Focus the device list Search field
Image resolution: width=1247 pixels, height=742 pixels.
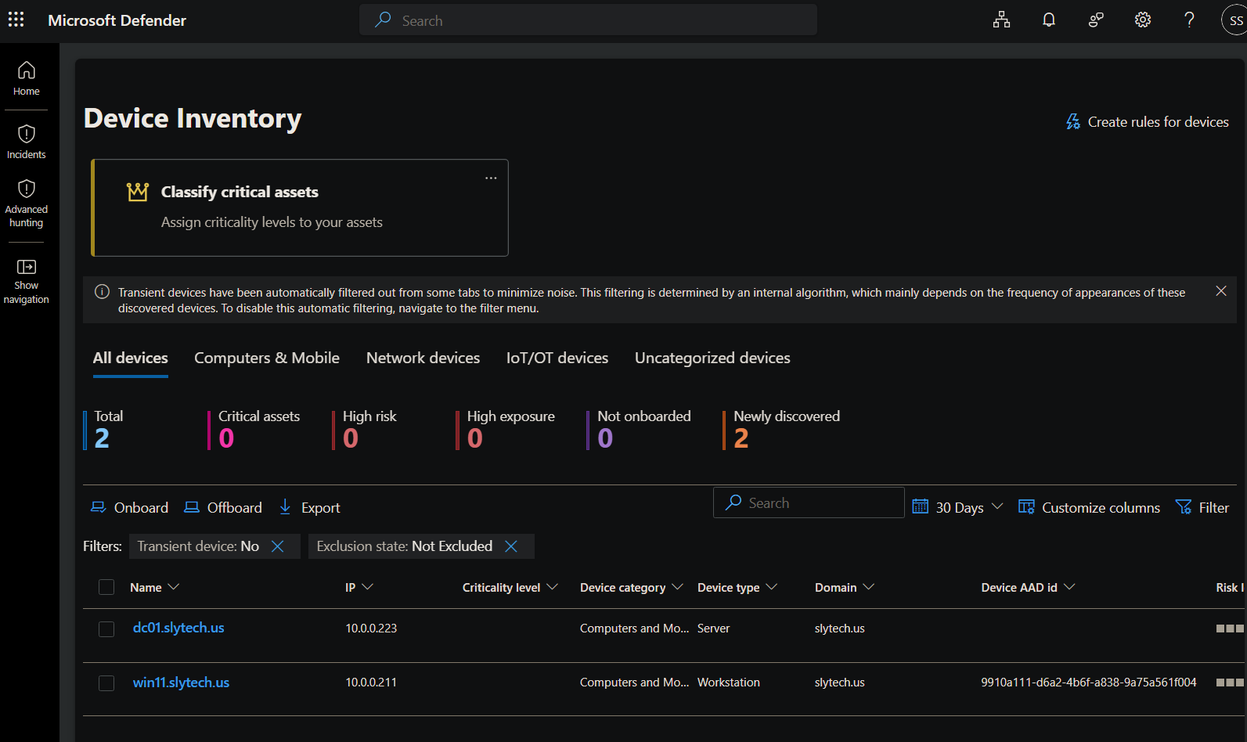click(809, 503)
